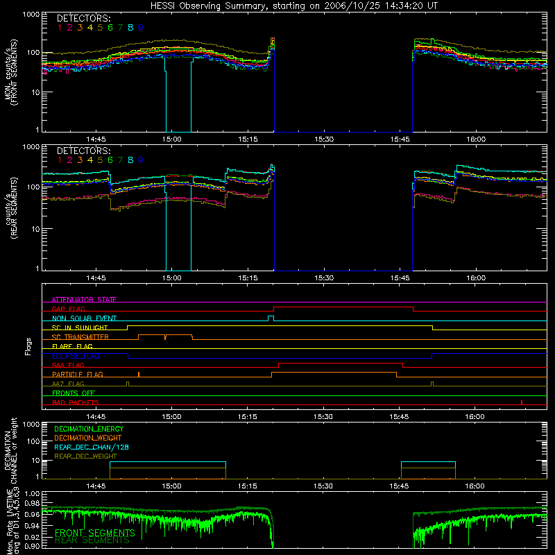555x555 pixels.
Task: Click the FRONT SEGMENTS livetime legend text
Action: (x=95, y=533)
